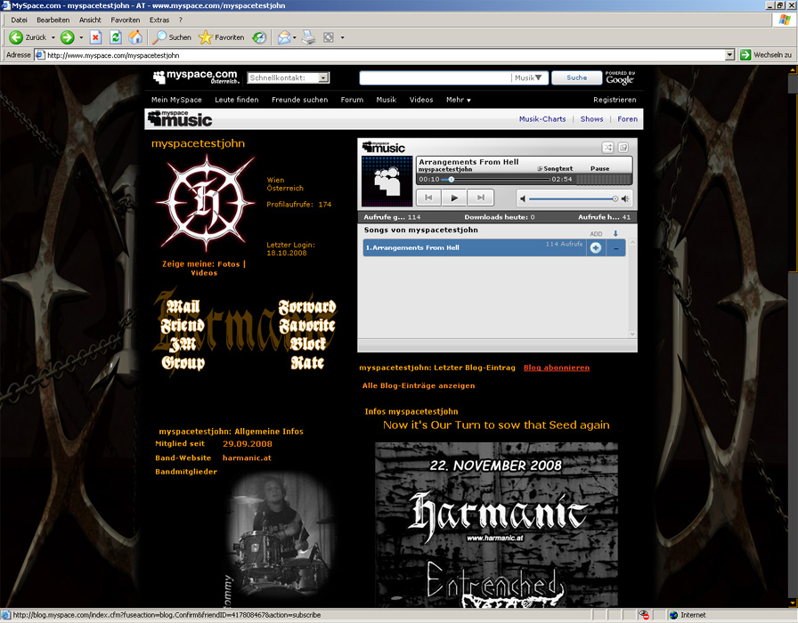Open the address bar history dropdown

[x=729, y=55]
